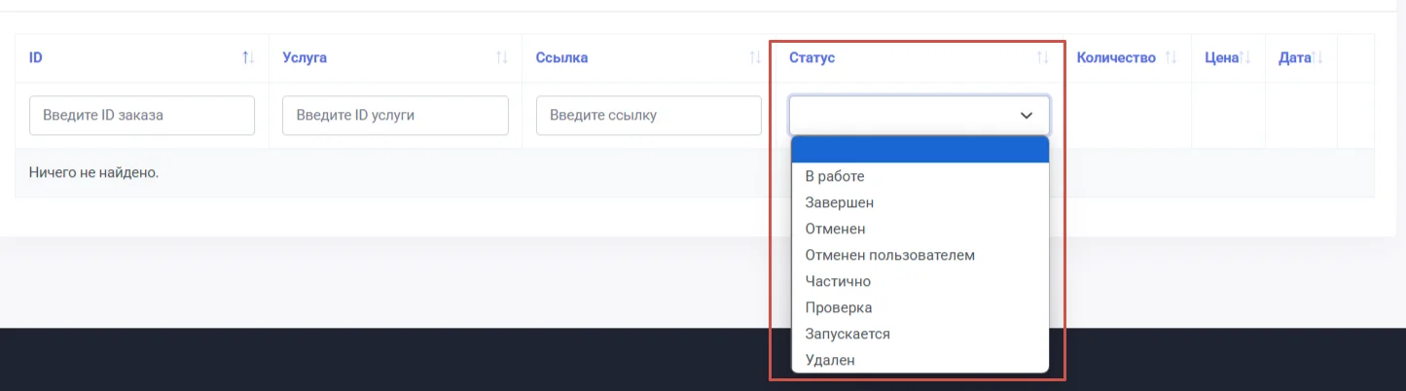This screenshot has width=1406, height=391.
Task: Choose В работе status option
Action: (x=919, y=176)
